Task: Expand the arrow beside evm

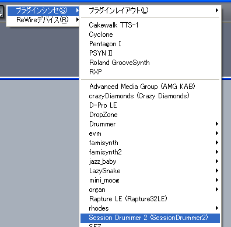Action: click(x=217, y=133)
